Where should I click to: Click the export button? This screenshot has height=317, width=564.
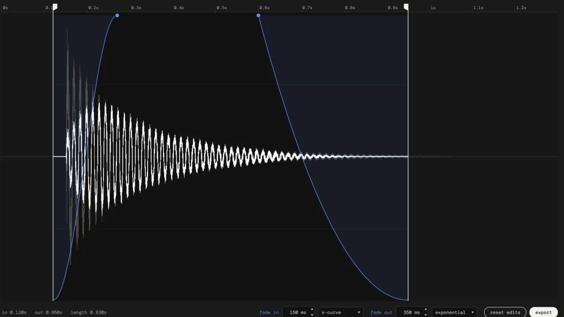tap(543, 312)
